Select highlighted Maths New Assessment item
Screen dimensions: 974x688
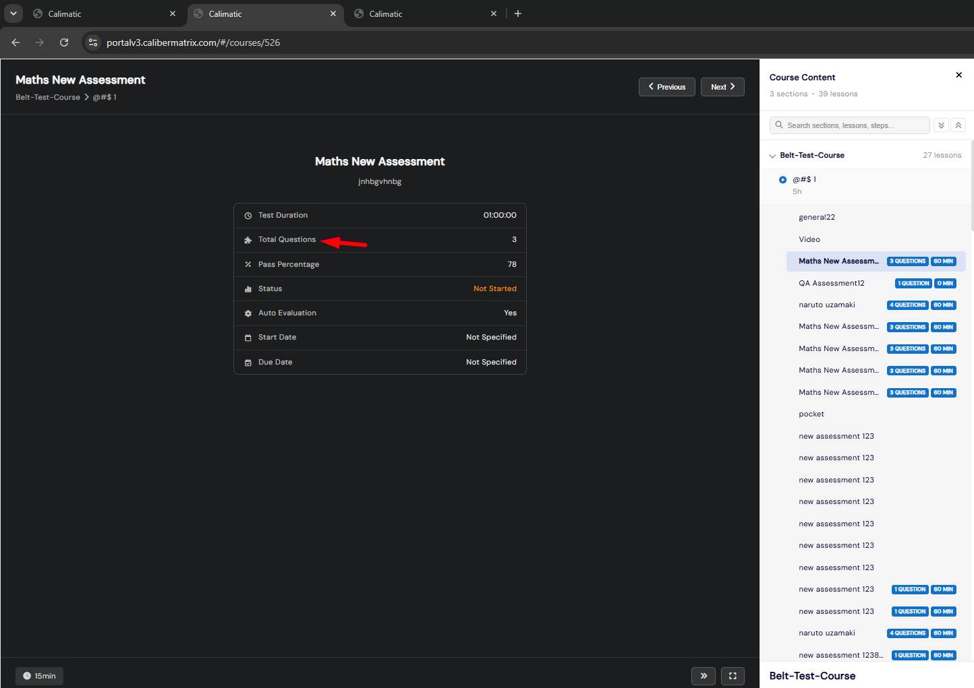(x=876, y=261)
